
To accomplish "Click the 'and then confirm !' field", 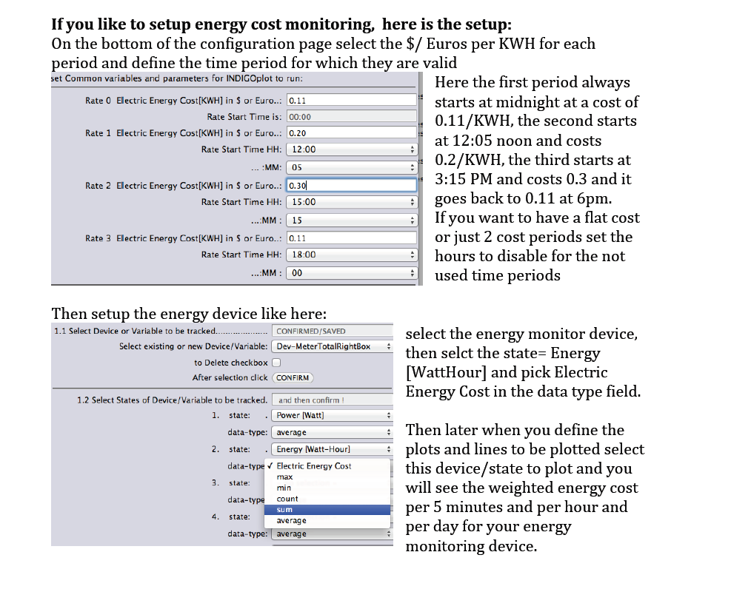I will click(x=332, y=400).
